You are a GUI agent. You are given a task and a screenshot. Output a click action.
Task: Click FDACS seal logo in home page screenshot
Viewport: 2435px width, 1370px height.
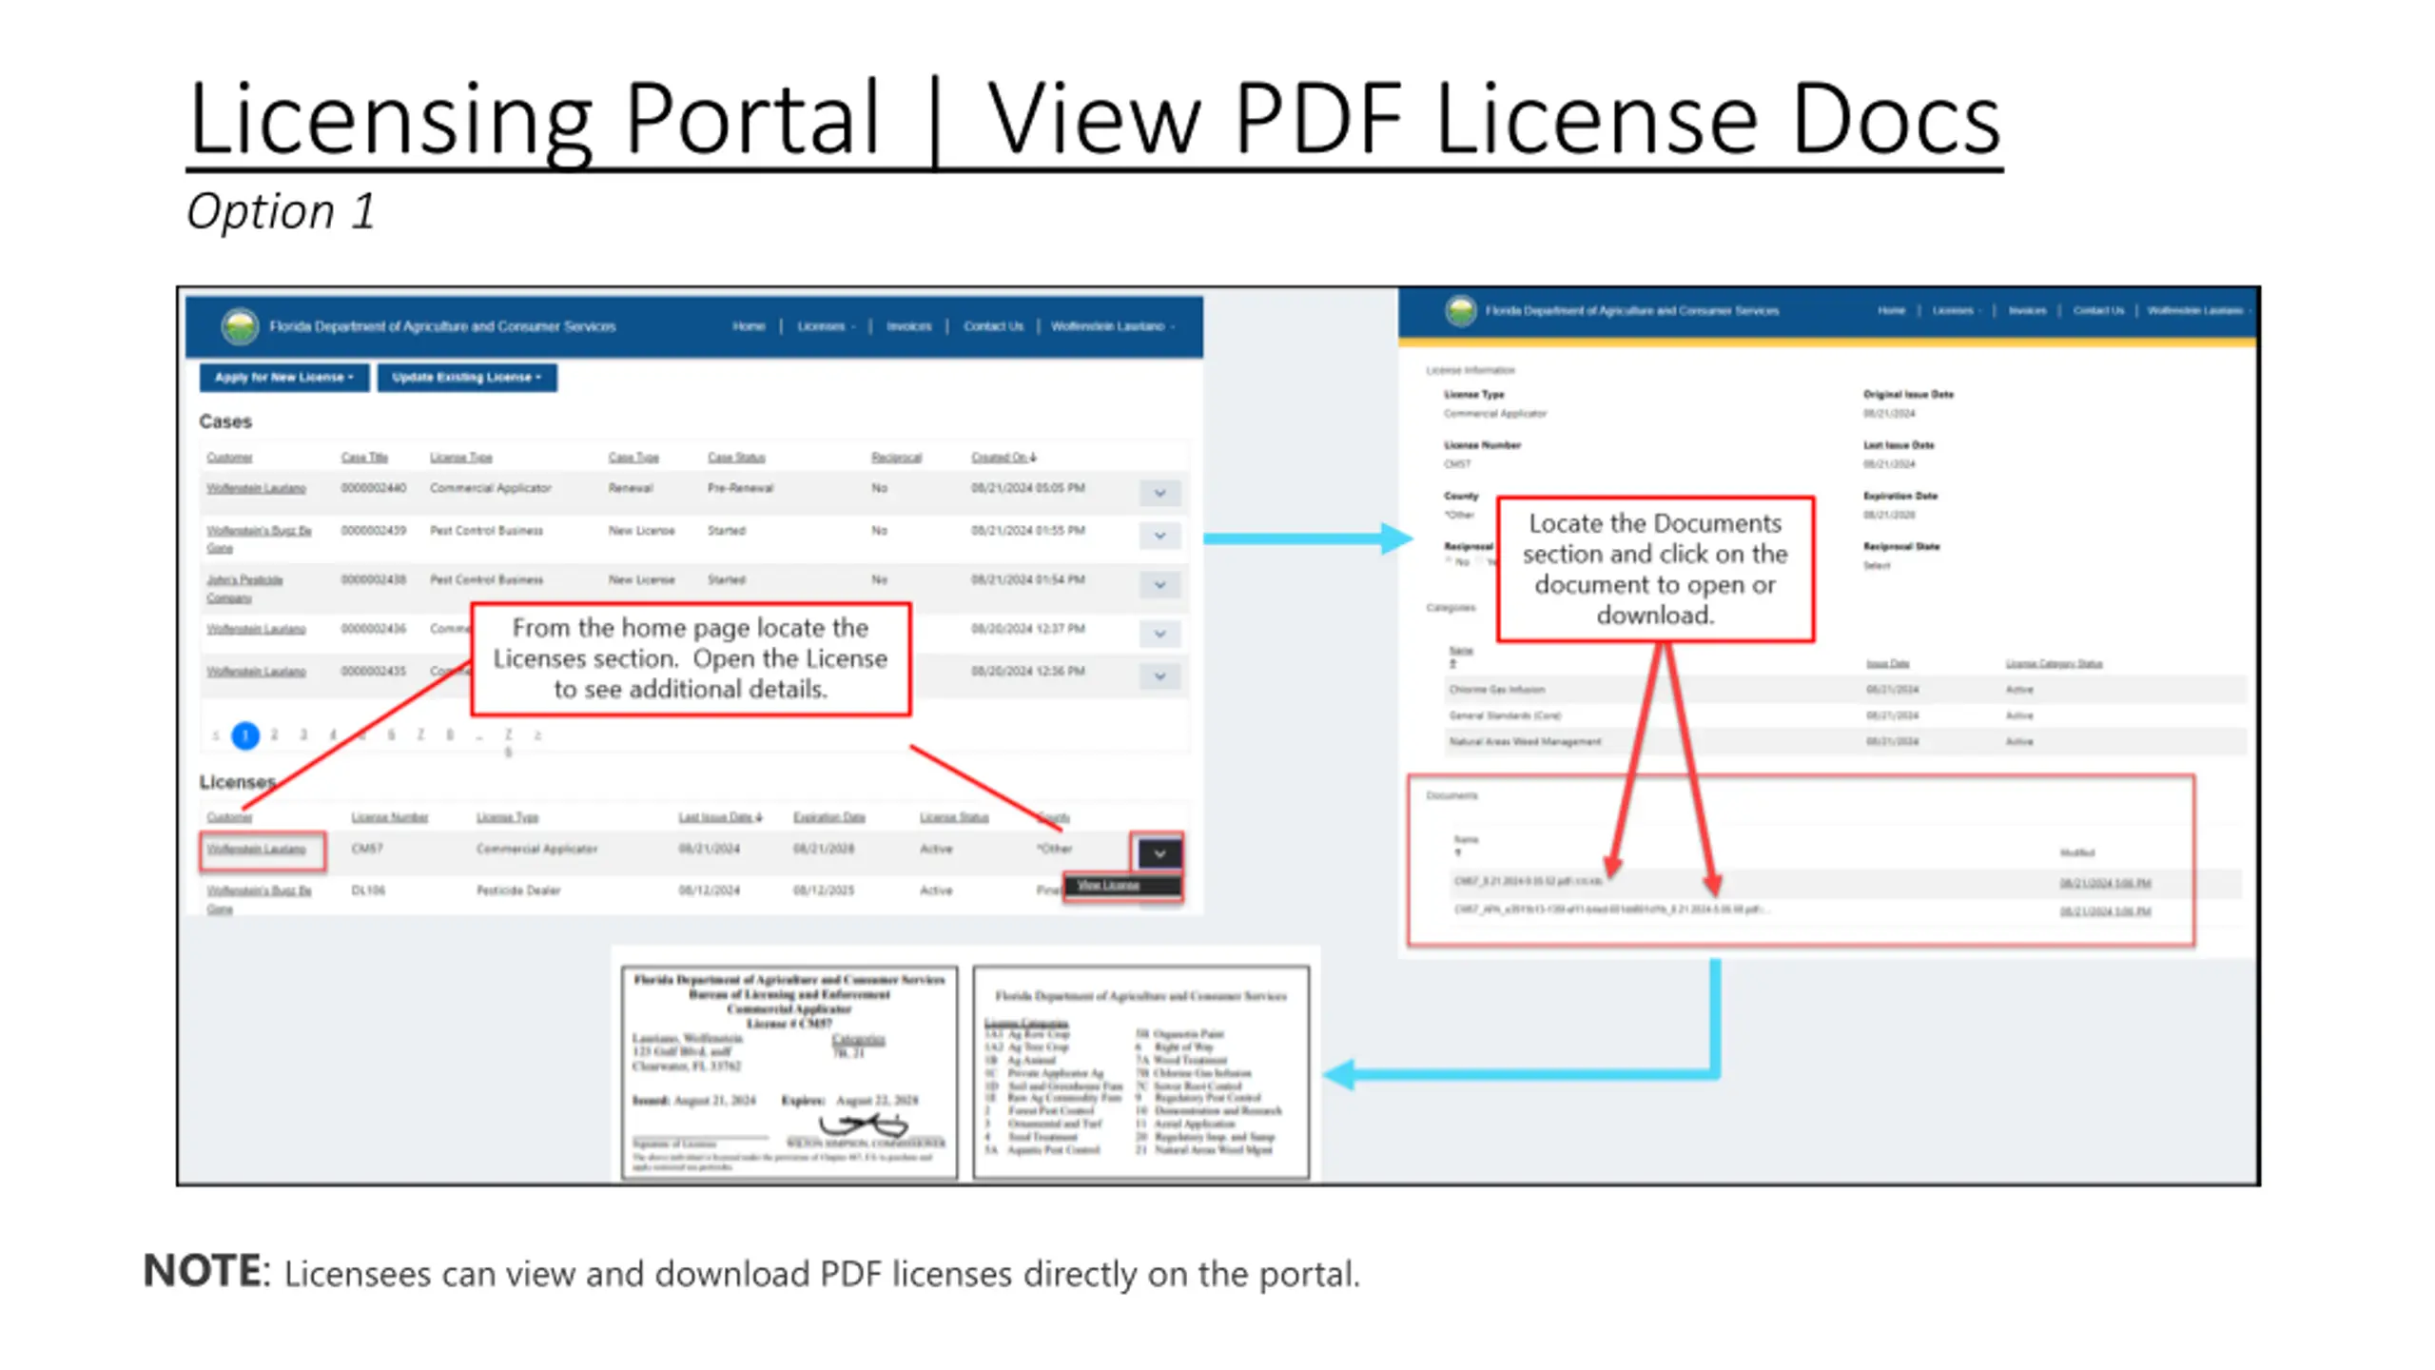[240, 326]
